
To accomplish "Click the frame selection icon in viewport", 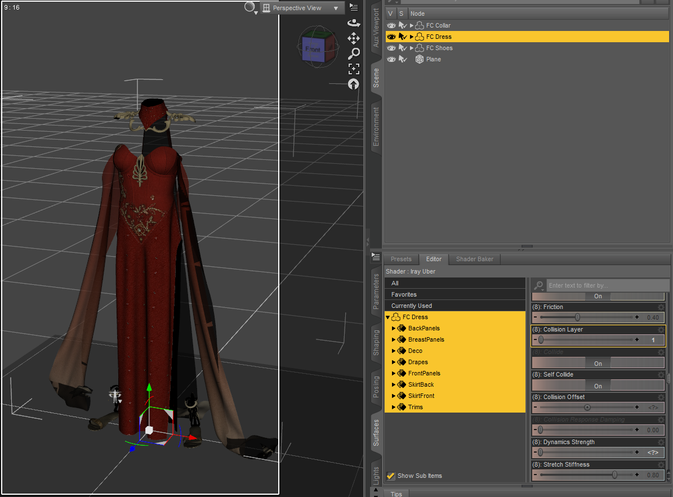I will coord(354,69).
